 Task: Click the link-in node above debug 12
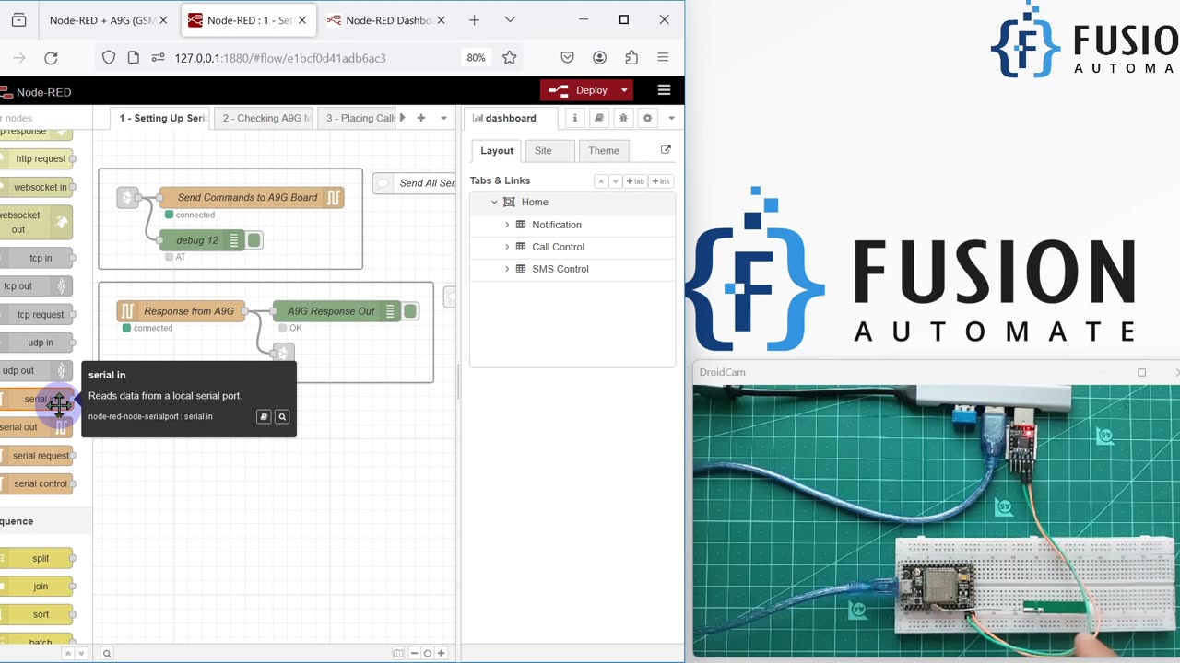(127, 197)
